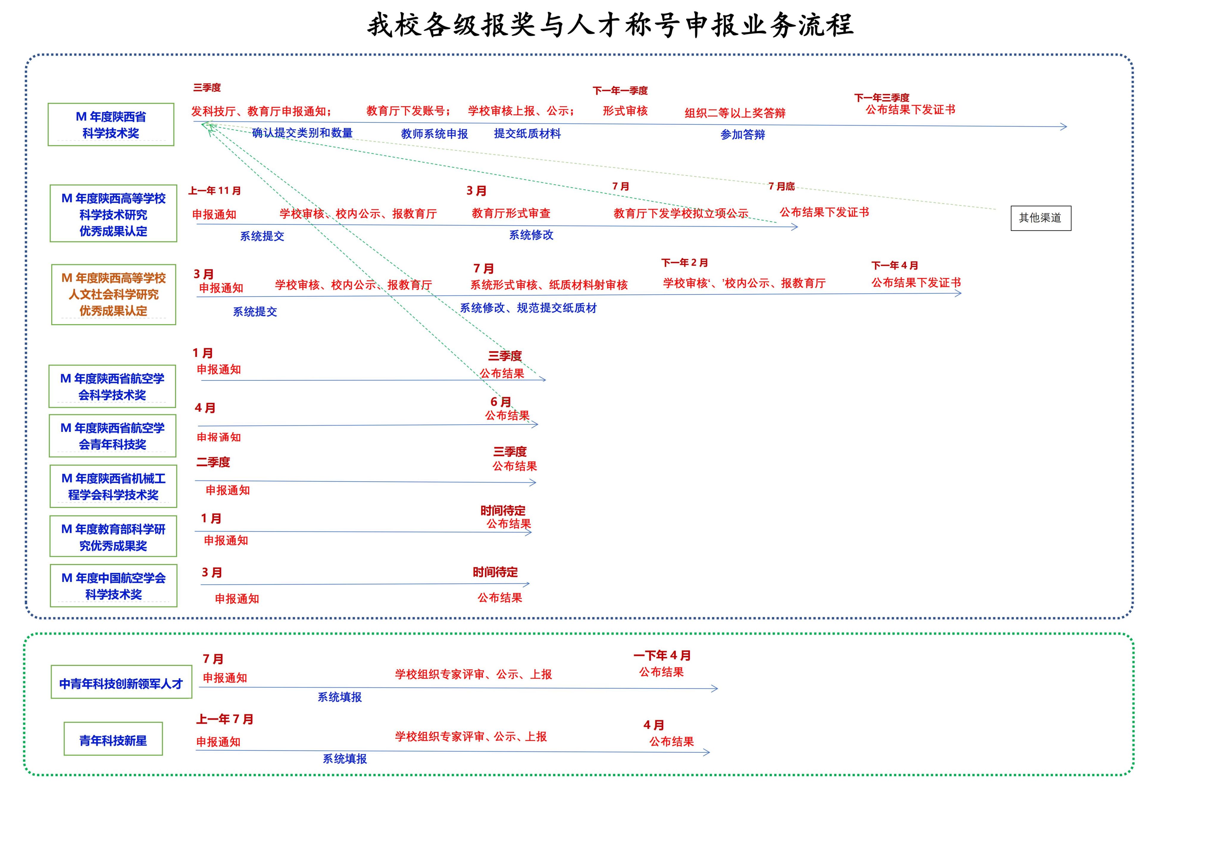Select 学校组织专家评审、公示、上报 in 青年科技新星 row
The height and width of the screenshot is (862, 1219).
471,736
